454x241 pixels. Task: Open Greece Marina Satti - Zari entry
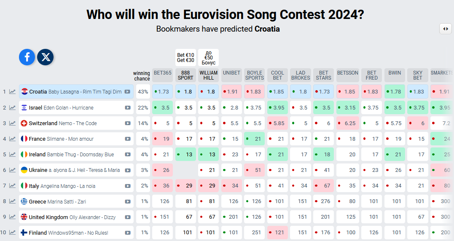click(57, 201)
